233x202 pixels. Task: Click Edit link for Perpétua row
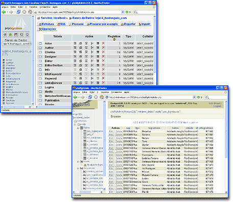pyautogui.click(x=111, y=131)
